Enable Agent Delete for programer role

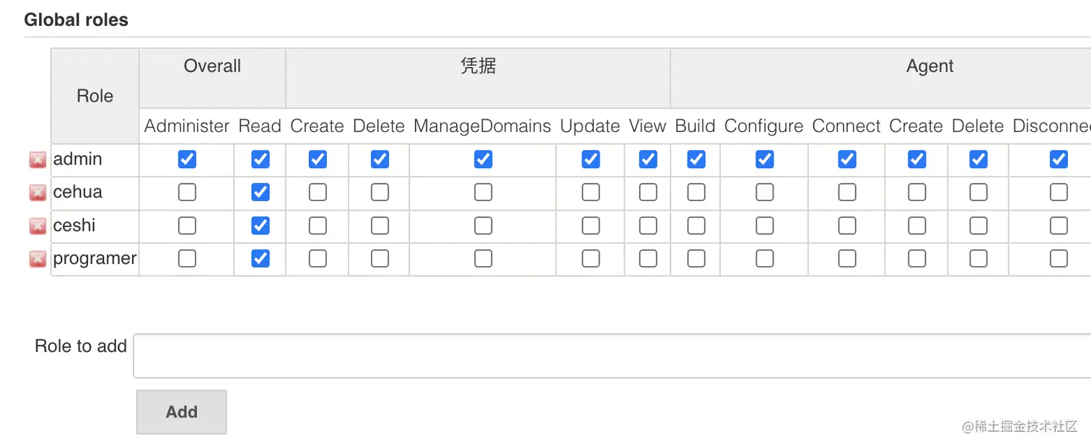[978, 259]
